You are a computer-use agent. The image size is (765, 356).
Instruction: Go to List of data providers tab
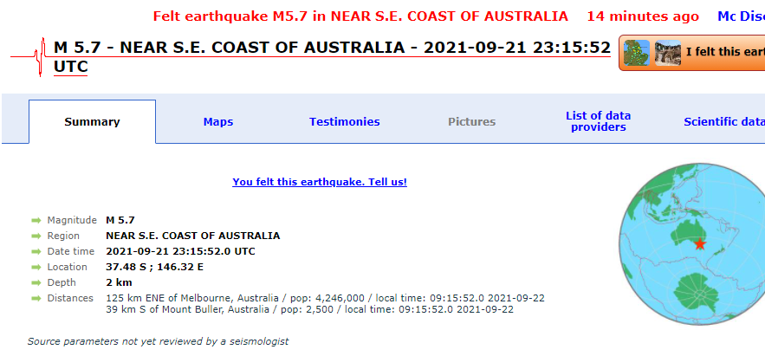598,121
